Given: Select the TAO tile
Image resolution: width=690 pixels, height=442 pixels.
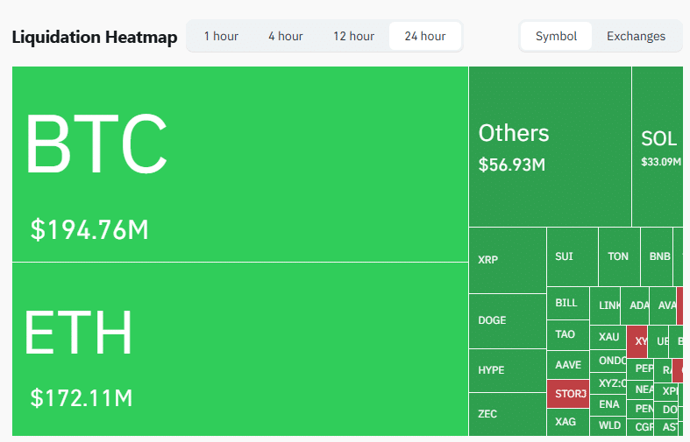Looking at the screenshot, I should click(x=567, y=335).
